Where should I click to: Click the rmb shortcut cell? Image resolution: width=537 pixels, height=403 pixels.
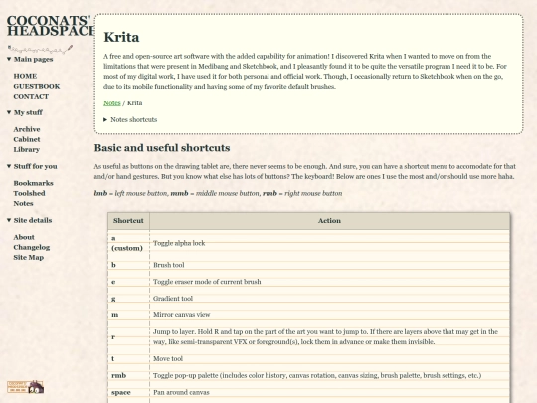click(128, 375)
